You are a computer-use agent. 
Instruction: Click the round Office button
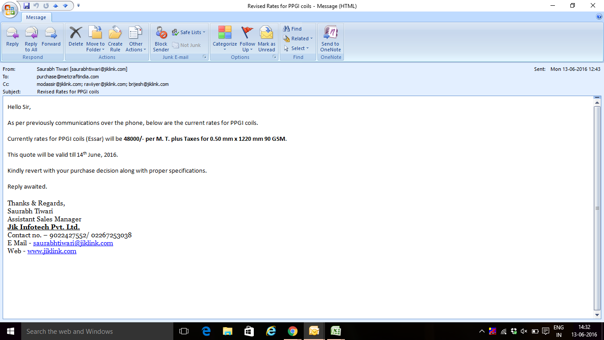click(x=9, y=9)
